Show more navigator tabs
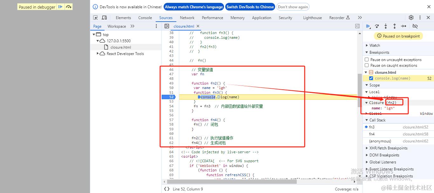This screenshot has height=193, width=434. click(132, 26)
